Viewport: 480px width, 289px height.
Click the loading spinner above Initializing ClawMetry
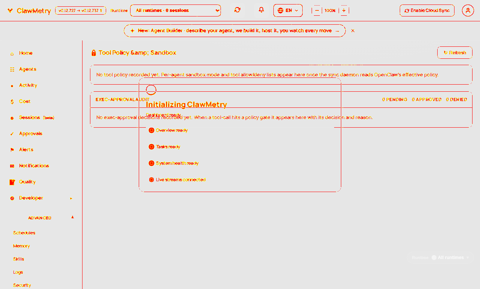pyautogui.click(x=151, y=90)
